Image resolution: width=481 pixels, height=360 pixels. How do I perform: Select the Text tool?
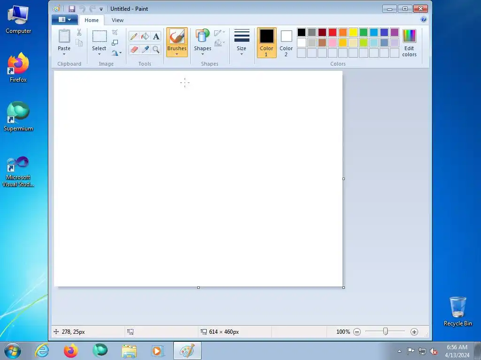pyautogui.click(x=156, y=37)
